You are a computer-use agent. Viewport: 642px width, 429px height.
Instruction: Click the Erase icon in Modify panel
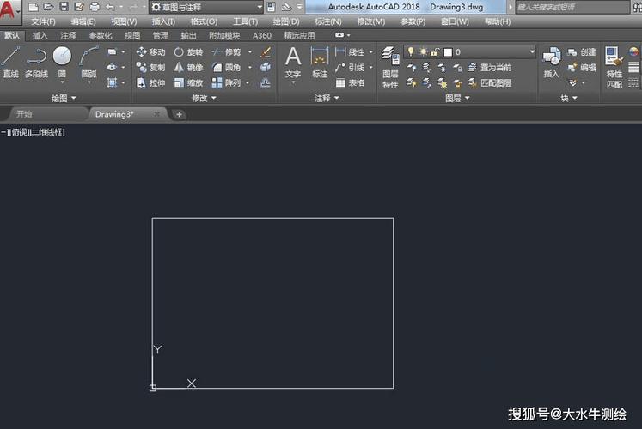pos(266,51)
